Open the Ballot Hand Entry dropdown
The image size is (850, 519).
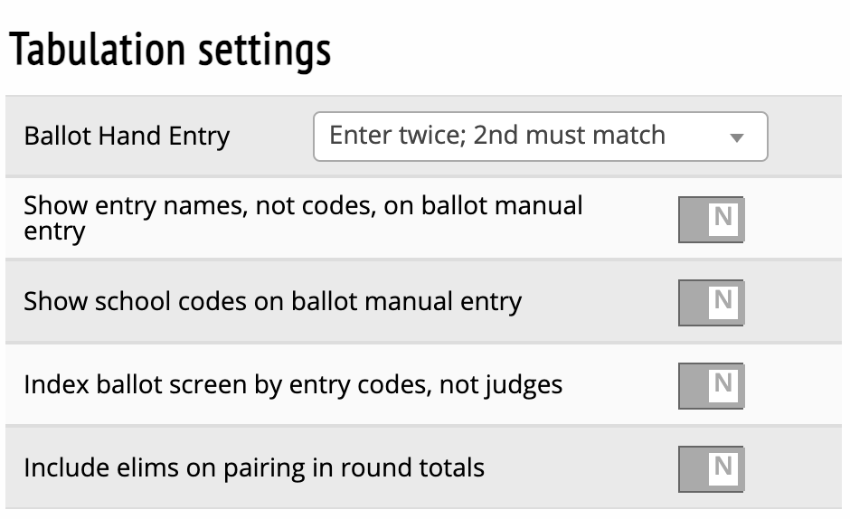540,137
